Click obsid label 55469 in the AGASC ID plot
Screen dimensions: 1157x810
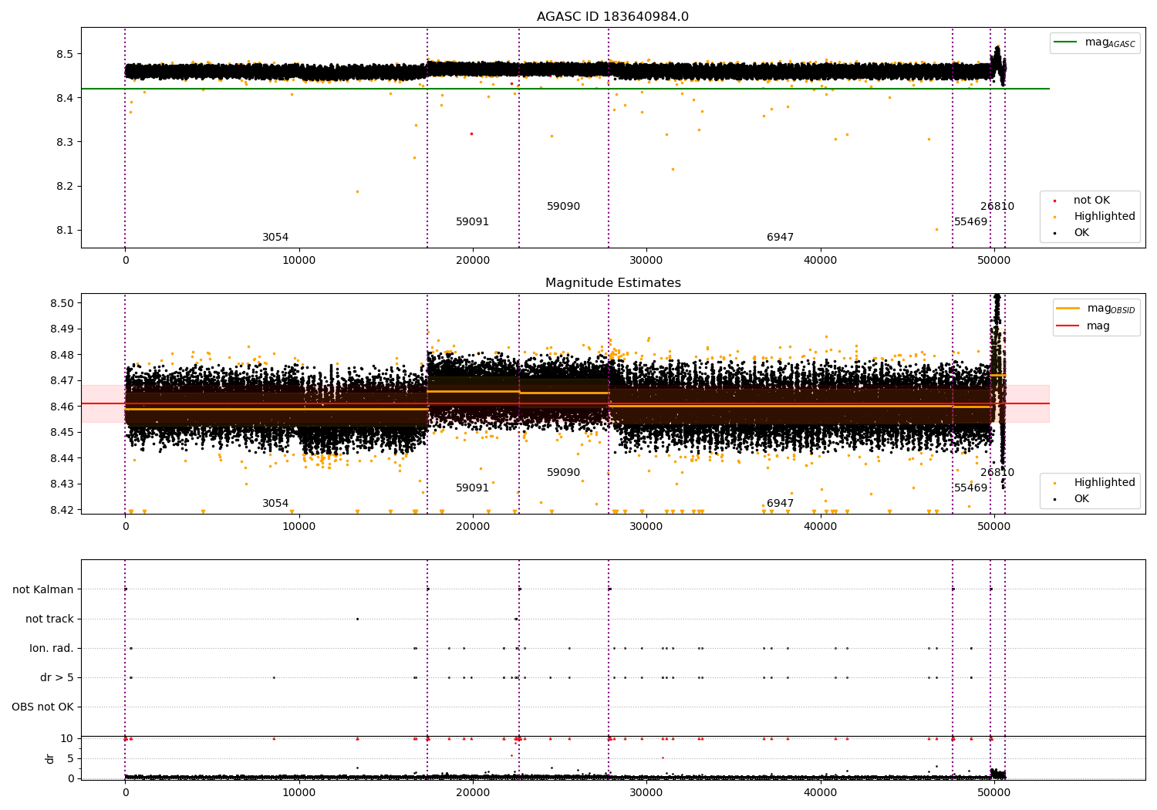click(970, 222)
